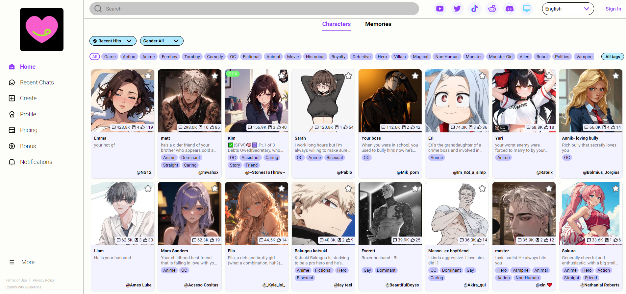
Task: Click the Create plus icon
Action: (12, 98)
